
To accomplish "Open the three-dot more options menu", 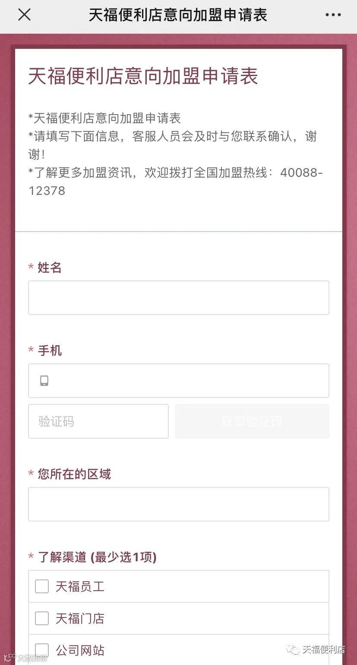I will coord(333,15).
